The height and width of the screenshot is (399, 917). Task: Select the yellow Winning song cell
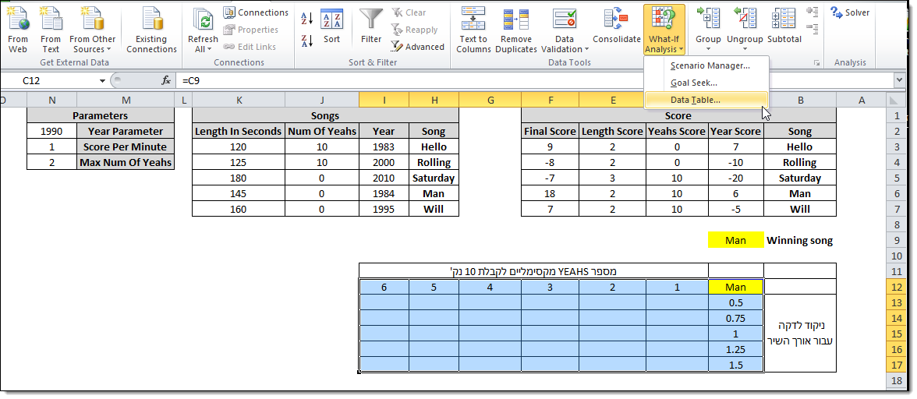pyautogui.click(x=735, y=241)
